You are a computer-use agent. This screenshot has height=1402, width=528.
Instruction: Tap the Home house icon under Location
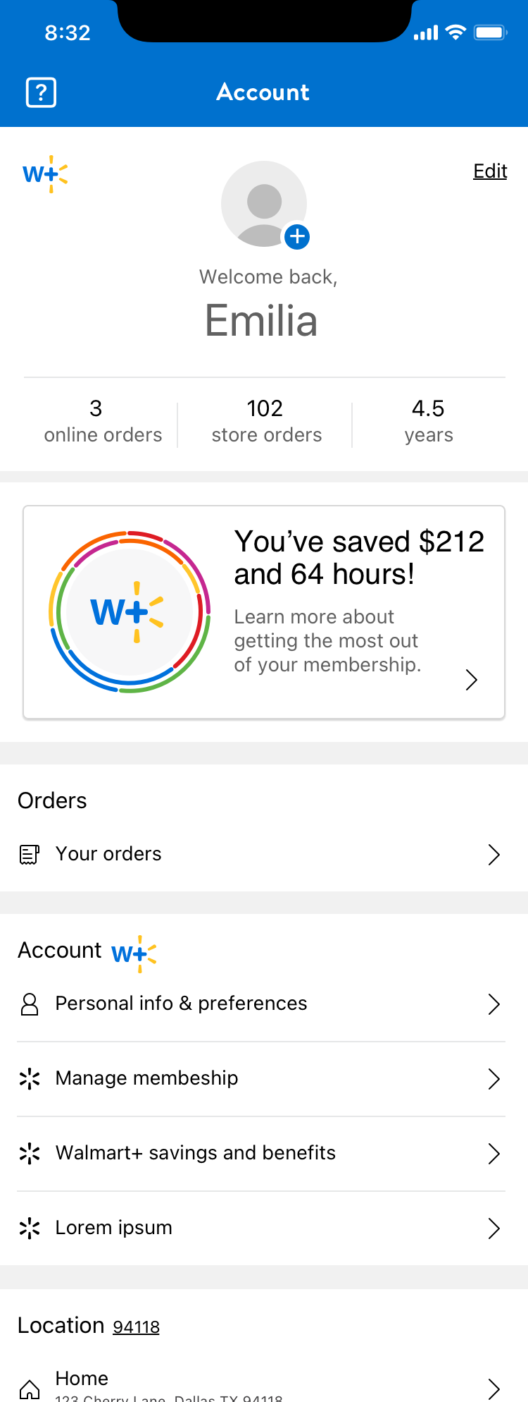30,1390
